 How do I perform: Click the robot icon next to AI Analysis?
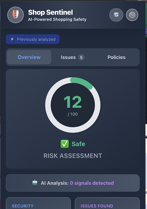35,183
